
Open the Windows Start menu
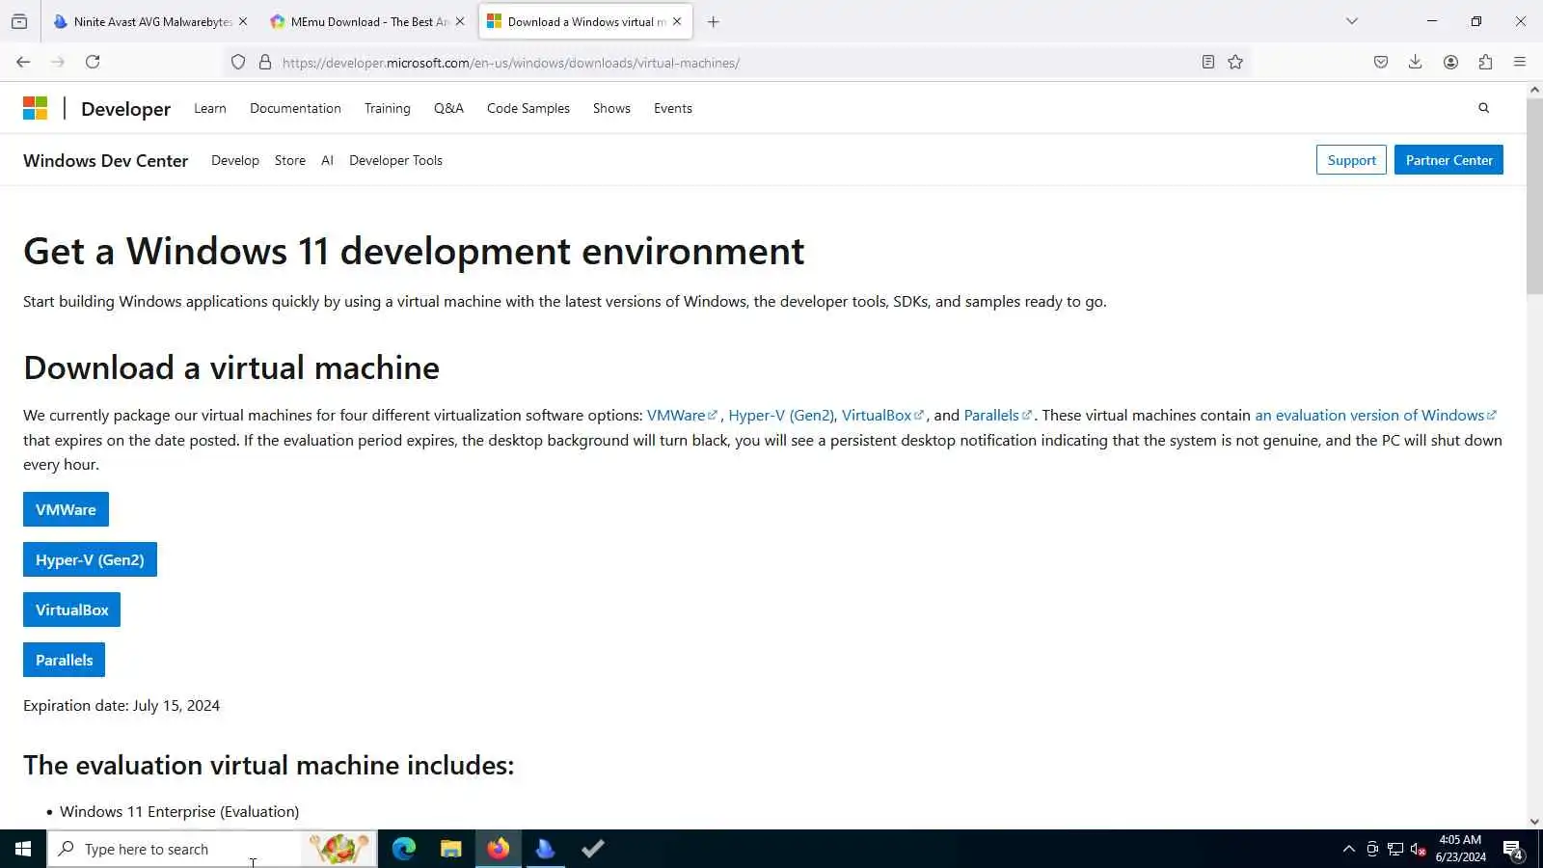[x=23, y=849]
